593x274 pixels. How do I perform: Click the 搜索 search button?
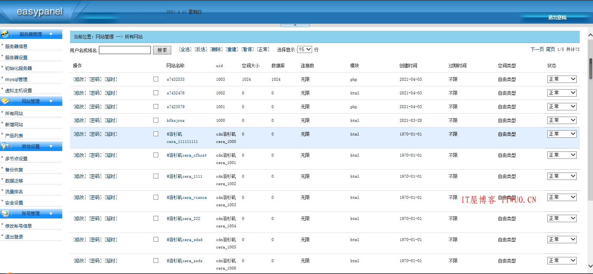[162, 50]
